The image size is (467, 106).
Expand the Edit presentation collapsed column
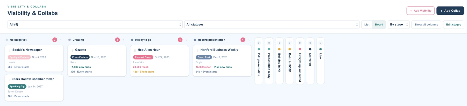(x=259, y=61)
